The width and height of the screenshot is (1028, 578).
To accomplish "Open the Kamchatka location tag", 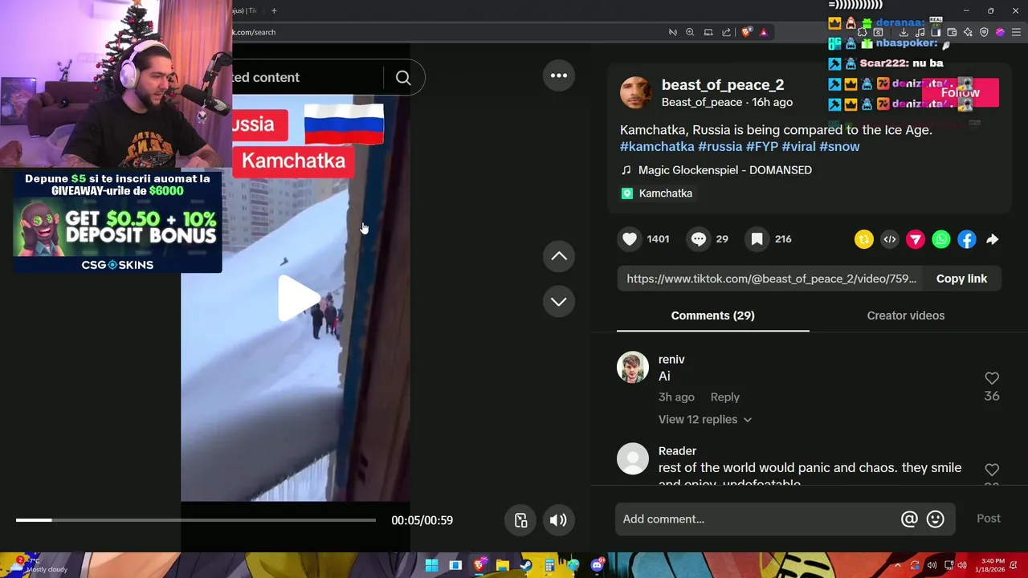I will pyautogui.click(x=657, y=193).
